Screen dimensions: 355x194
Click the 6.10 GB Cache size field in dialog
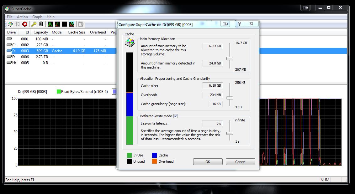pyautogui.click(x=213, y=86)
